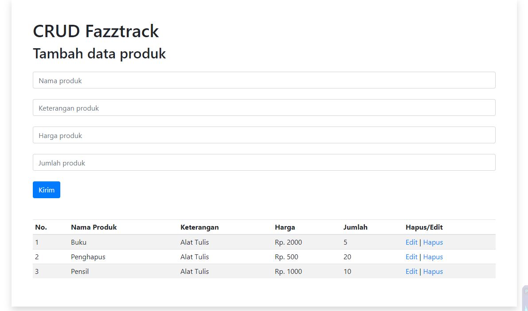Select the Harga produk input box
The height and width of the screenshot is (311, 528).
coord(264,135)
